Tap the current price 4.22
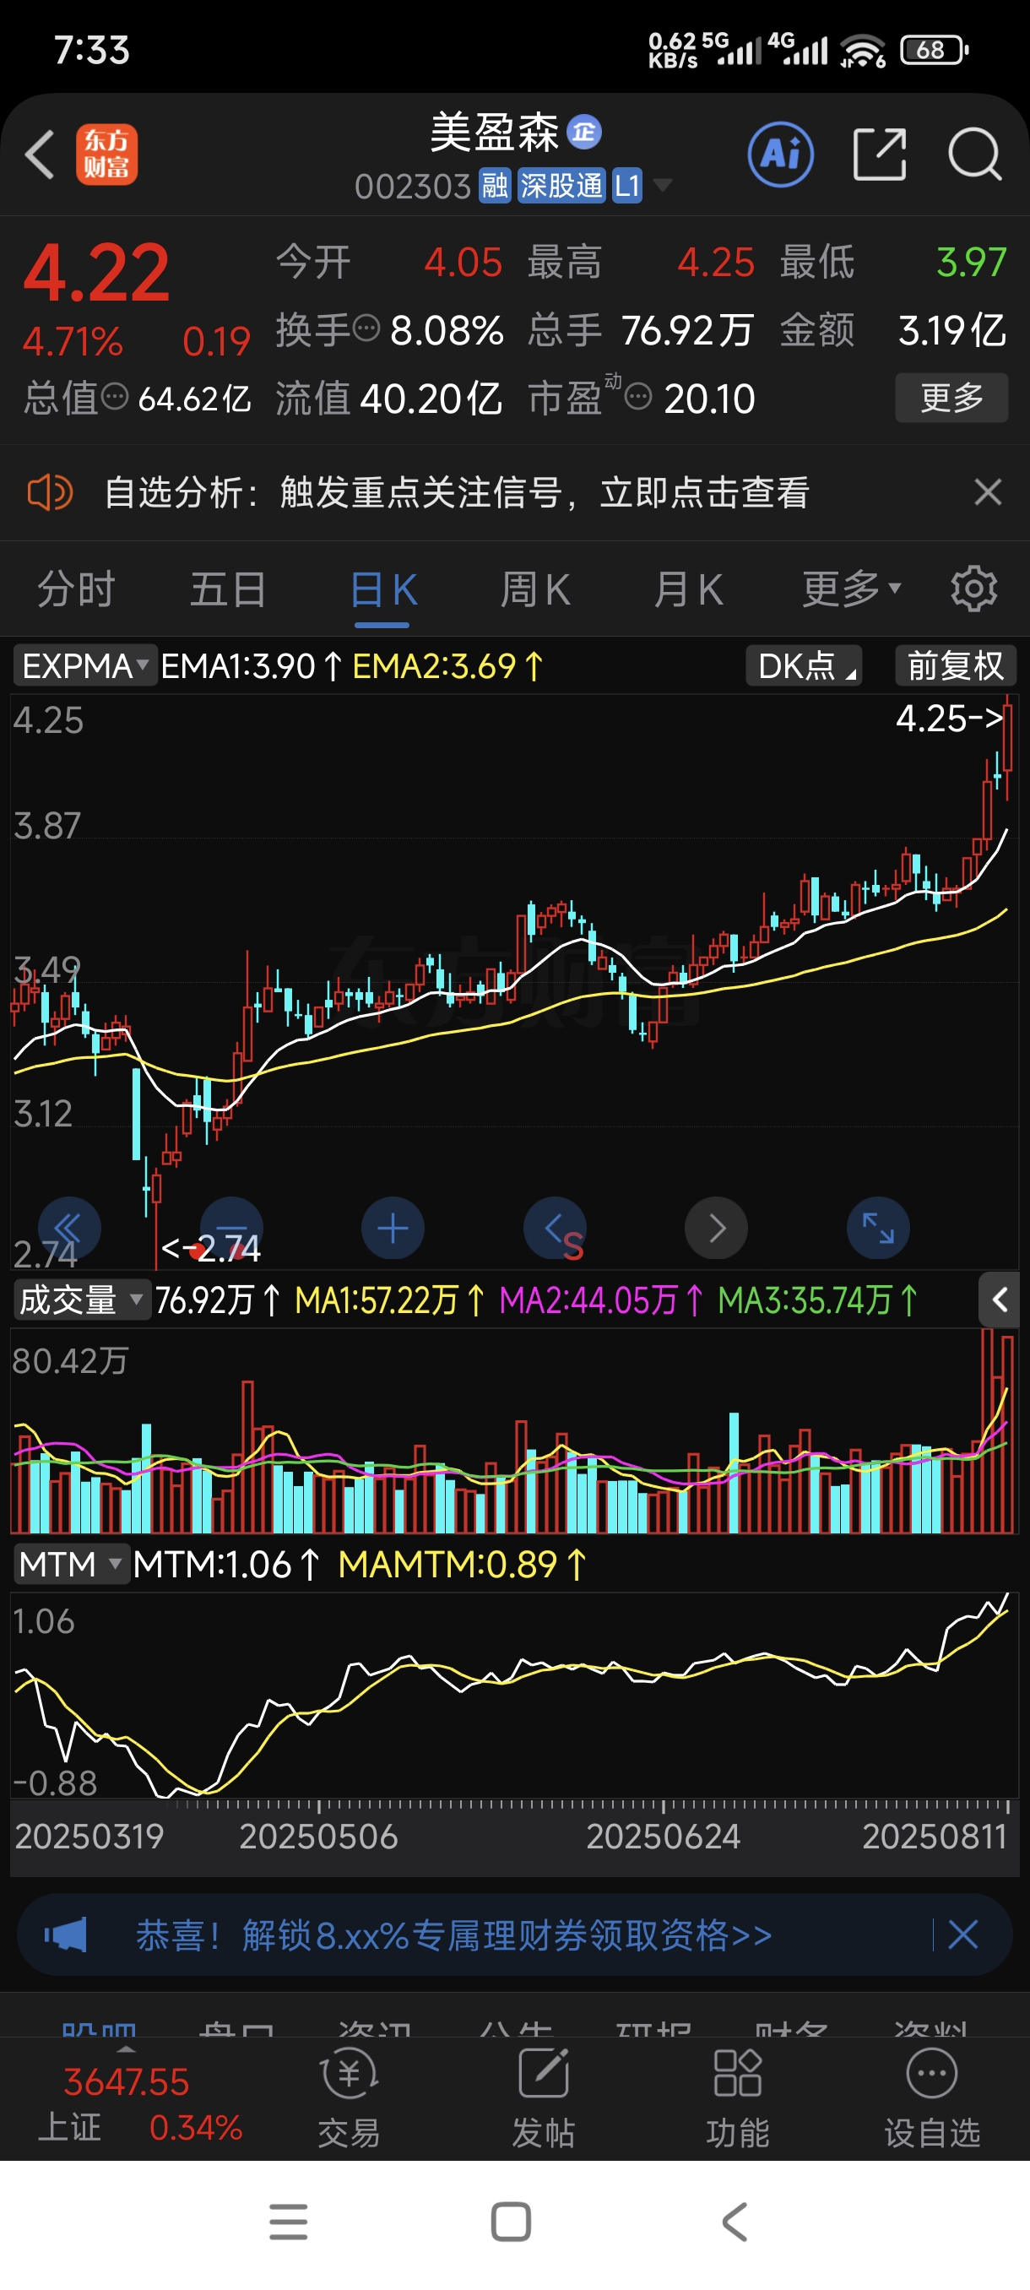 click(x=96, y=273)
